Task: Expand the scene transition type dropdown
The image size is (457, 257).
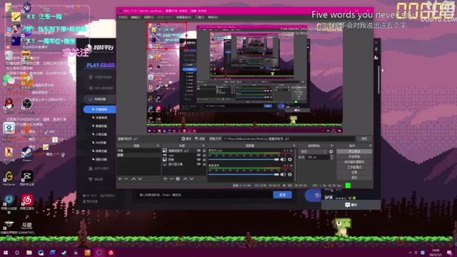Action: click(x=313, y=151)
